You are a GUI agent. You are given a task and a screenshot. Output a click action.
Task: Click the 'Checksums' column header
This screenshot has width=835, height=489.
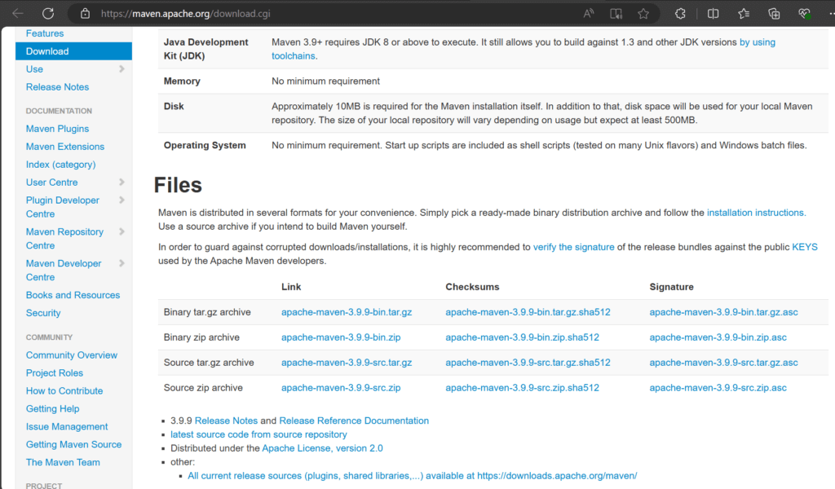472,287
